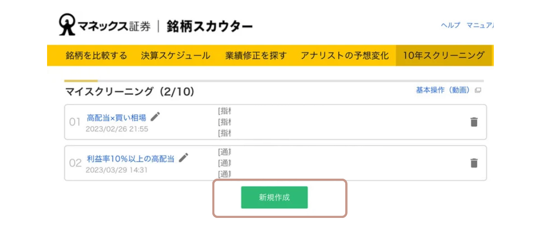Open the ヘルプ link
Screen dimensions: 558x240
(x=451, y=26)
